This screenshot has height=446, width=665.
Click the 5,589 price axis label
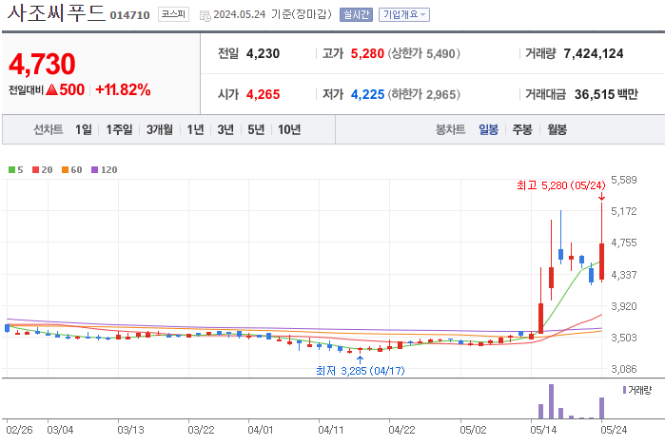[624, 180]
